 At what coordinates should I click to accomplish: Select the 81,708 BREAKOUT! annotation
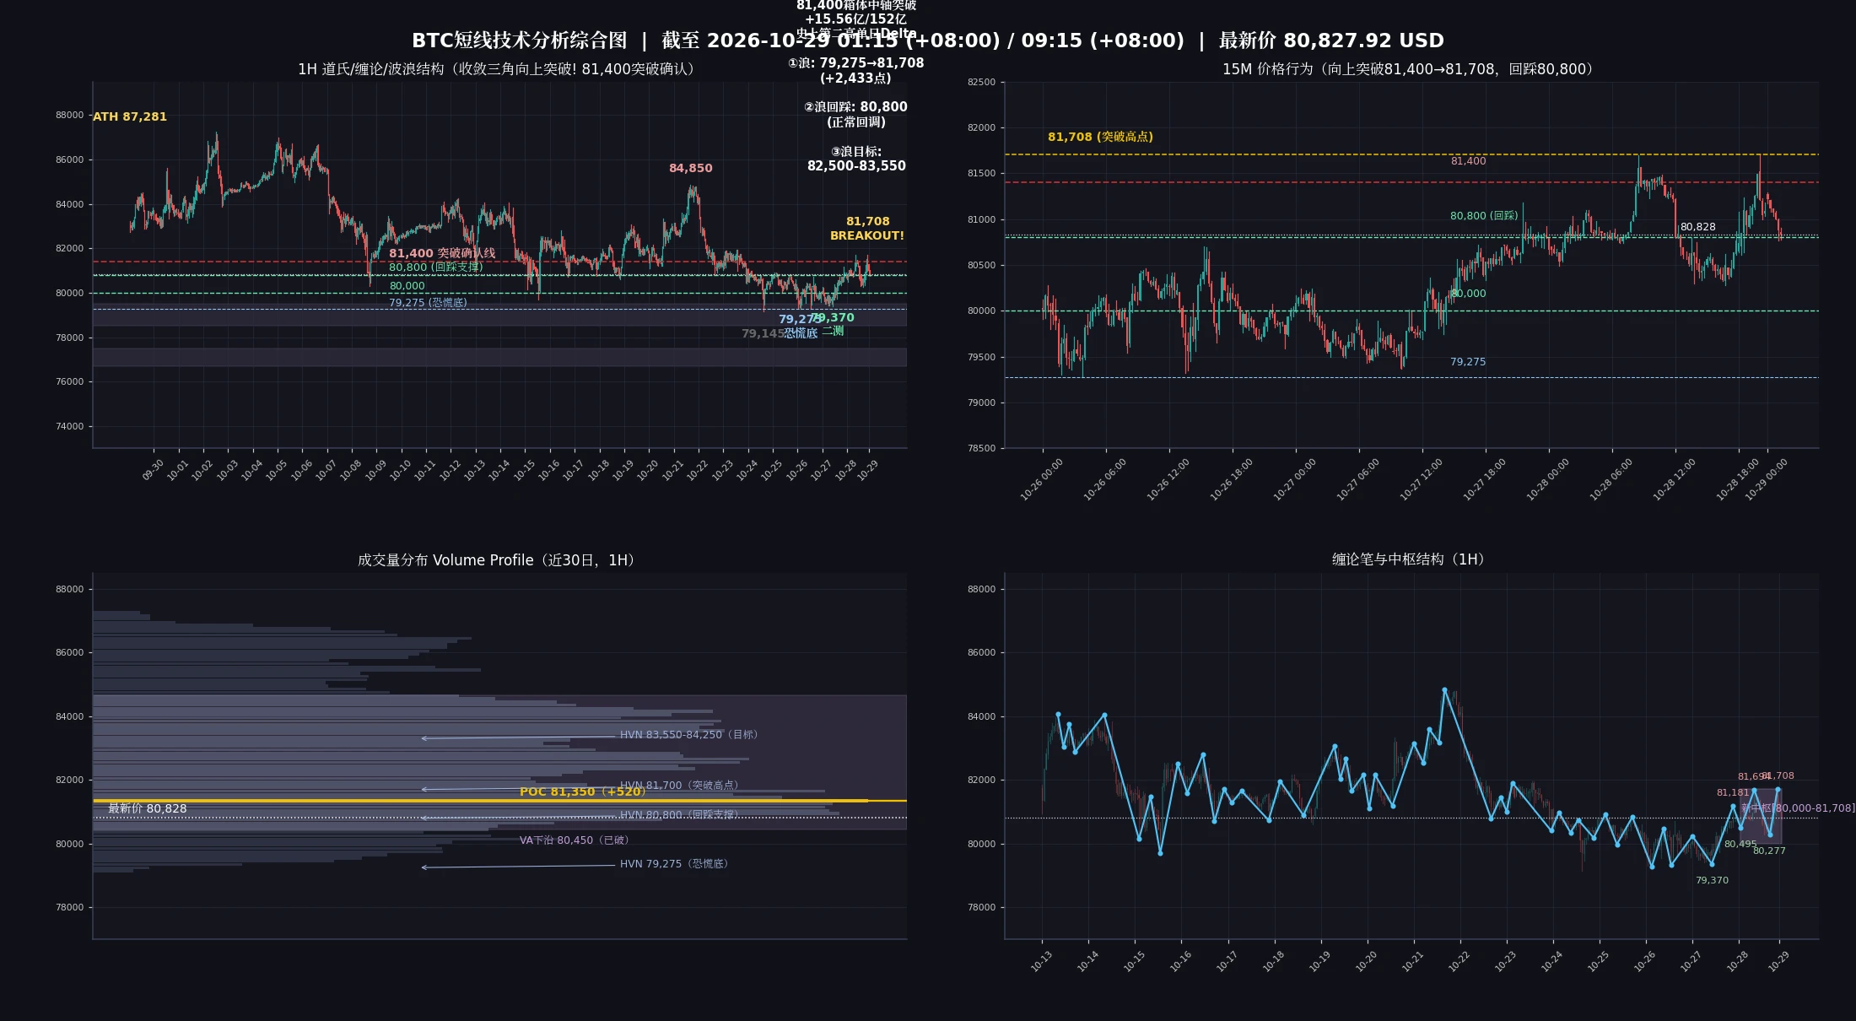867,229
